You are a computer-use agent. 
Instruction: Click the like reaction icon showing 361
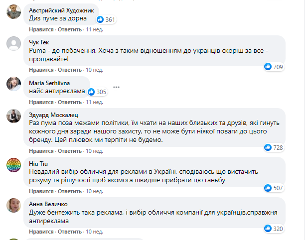(x=101, y=19)
